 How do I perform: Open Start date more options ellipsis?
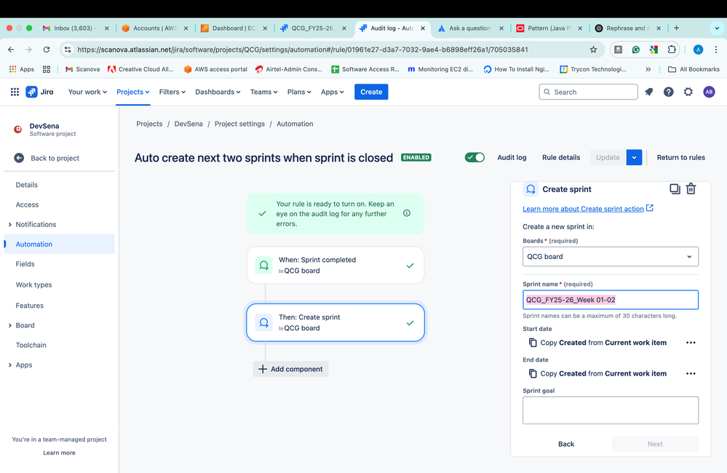pyautogui.click(x=691, y=343)
